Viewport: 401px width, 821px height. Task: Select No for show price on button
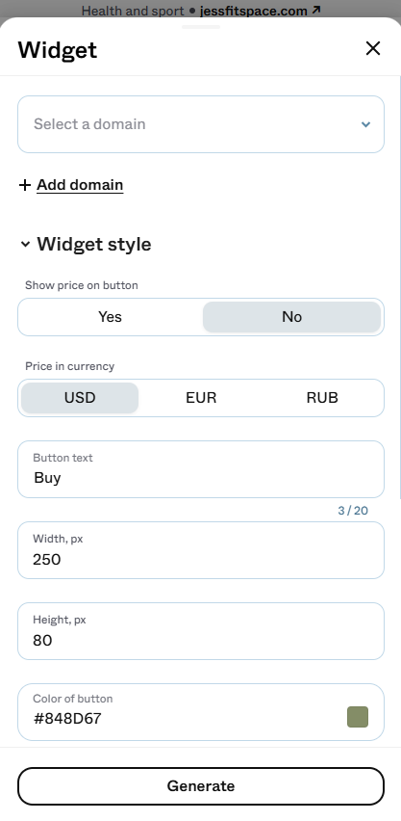tap(291, 317)
